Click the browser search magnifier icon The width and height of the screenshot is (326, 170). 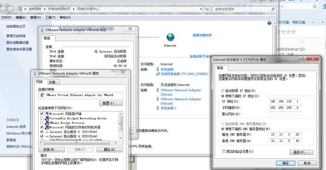[x=315, y=6]
